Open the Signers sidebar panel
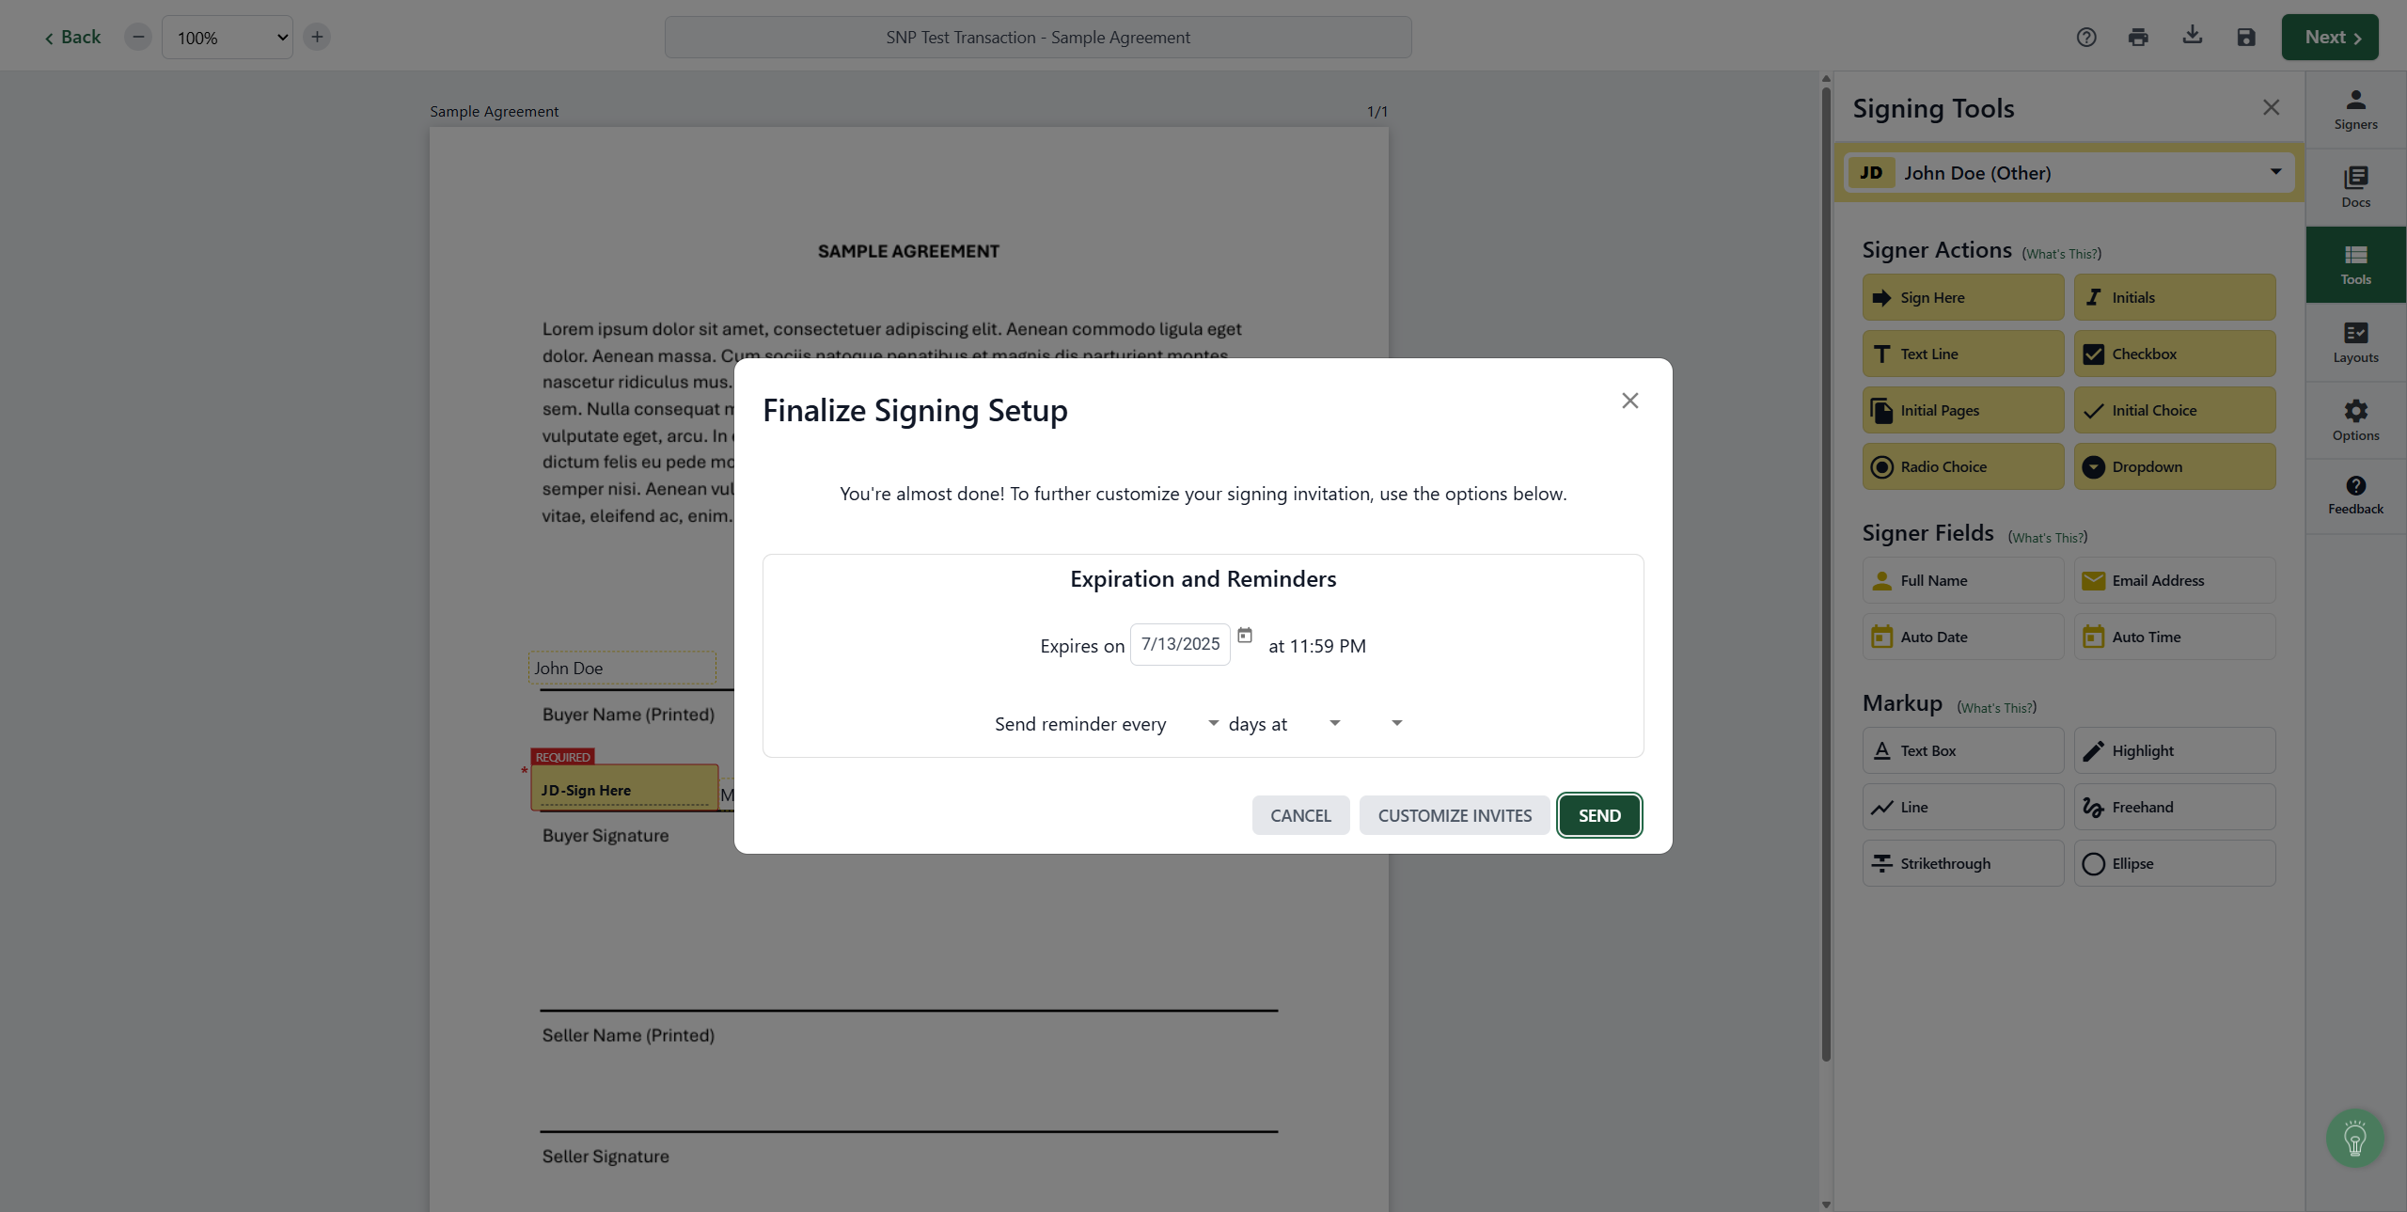This screenshot has height=1212, width=2407. point(2355,110)
